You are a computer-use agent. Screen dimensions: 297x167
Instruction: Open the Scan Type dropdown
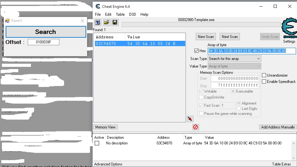235,59
